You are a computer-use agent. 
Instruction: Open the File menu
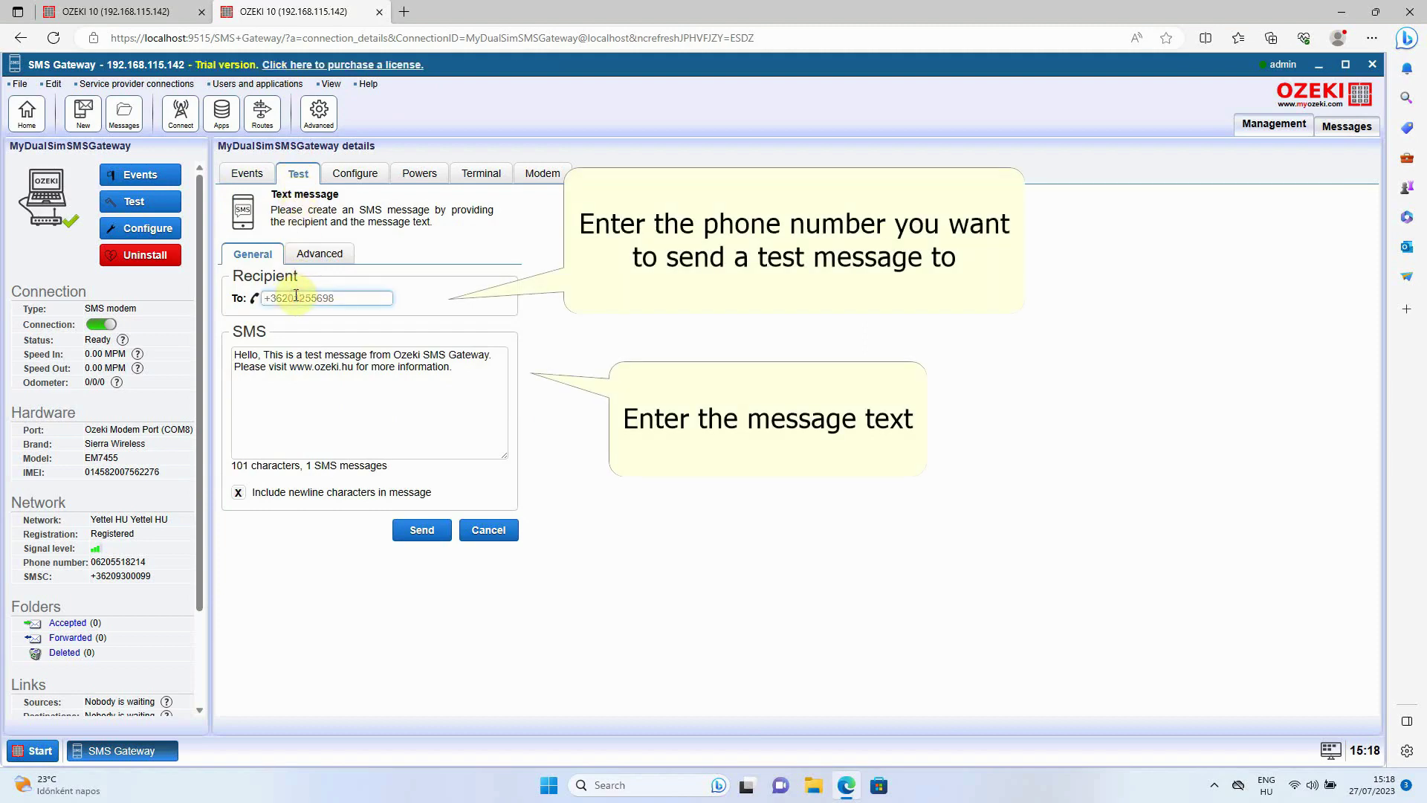pyautogui.click(x=19, y=84)
